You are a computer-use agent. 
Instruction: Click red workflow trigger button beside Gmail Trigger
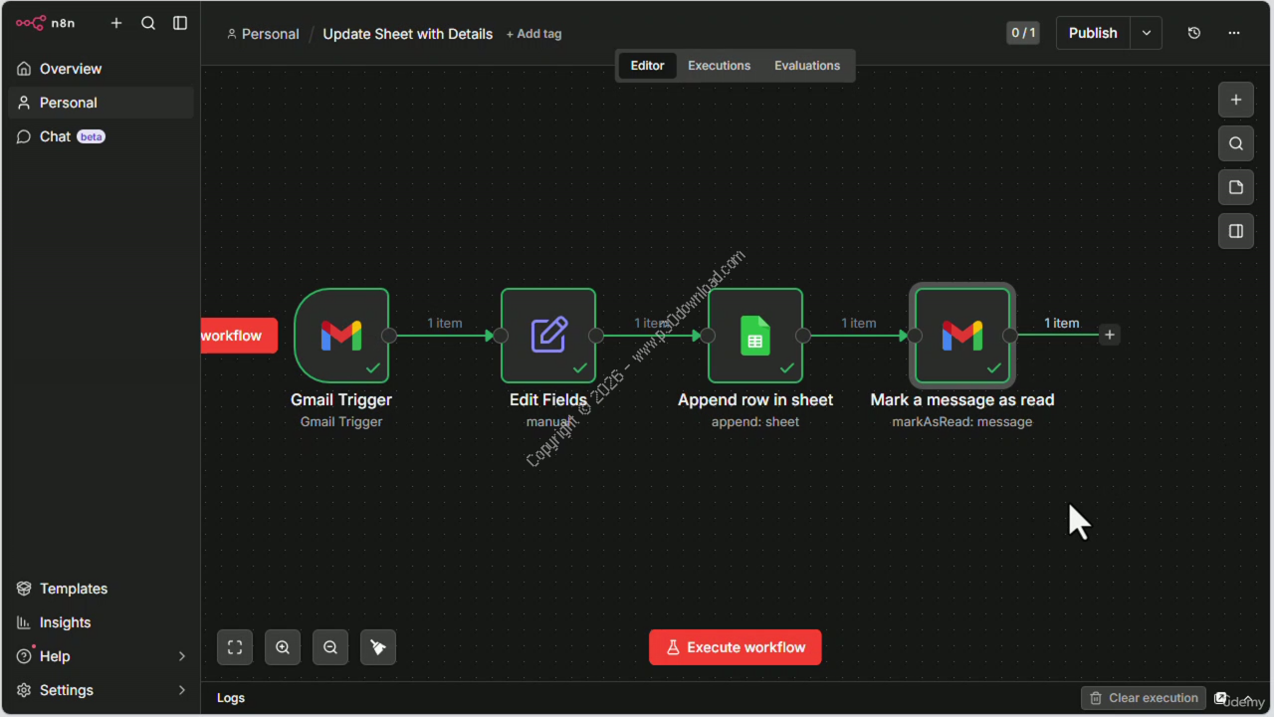pyautogui.click(x=239, y=336)
